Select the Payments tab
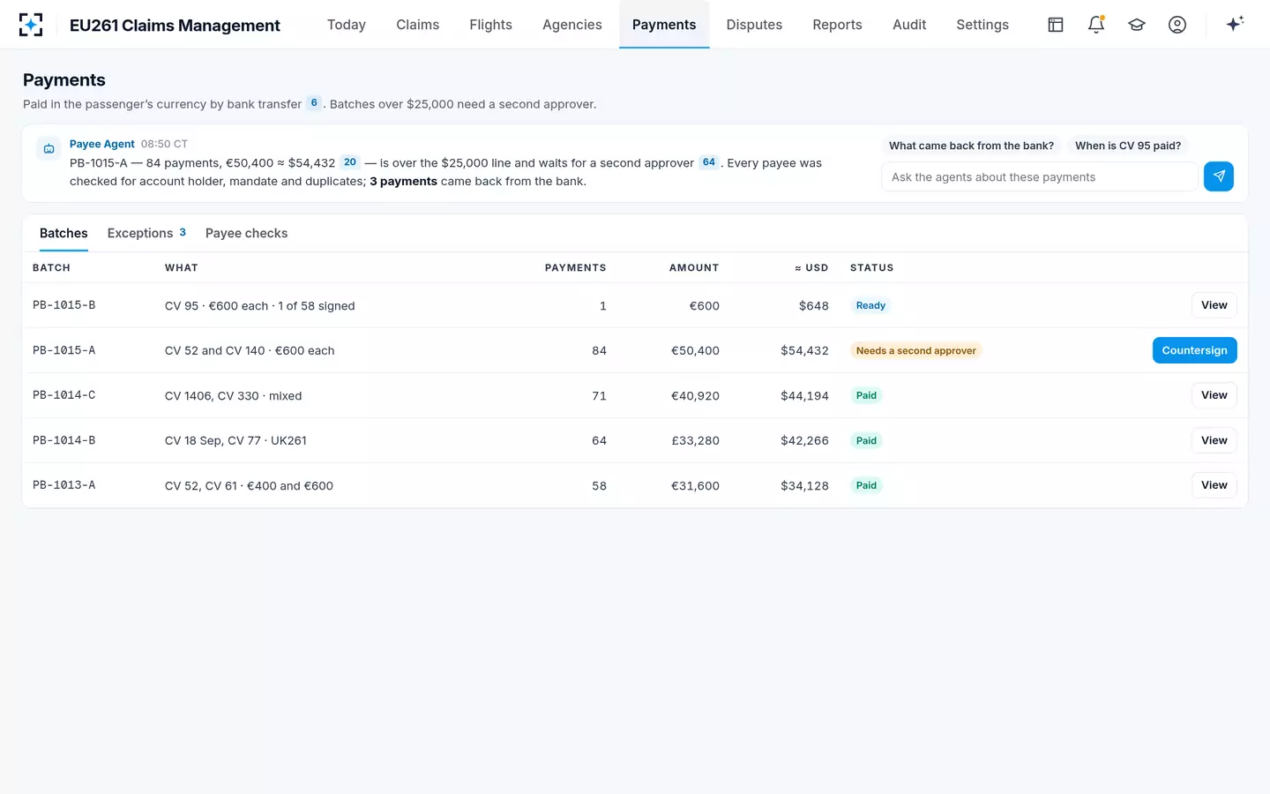 pos(664,25)
